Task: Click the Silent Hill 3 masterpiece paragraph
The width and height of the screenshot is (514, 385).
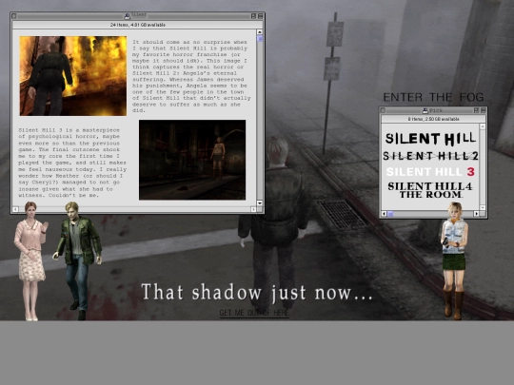Action: tap(72, 163)
